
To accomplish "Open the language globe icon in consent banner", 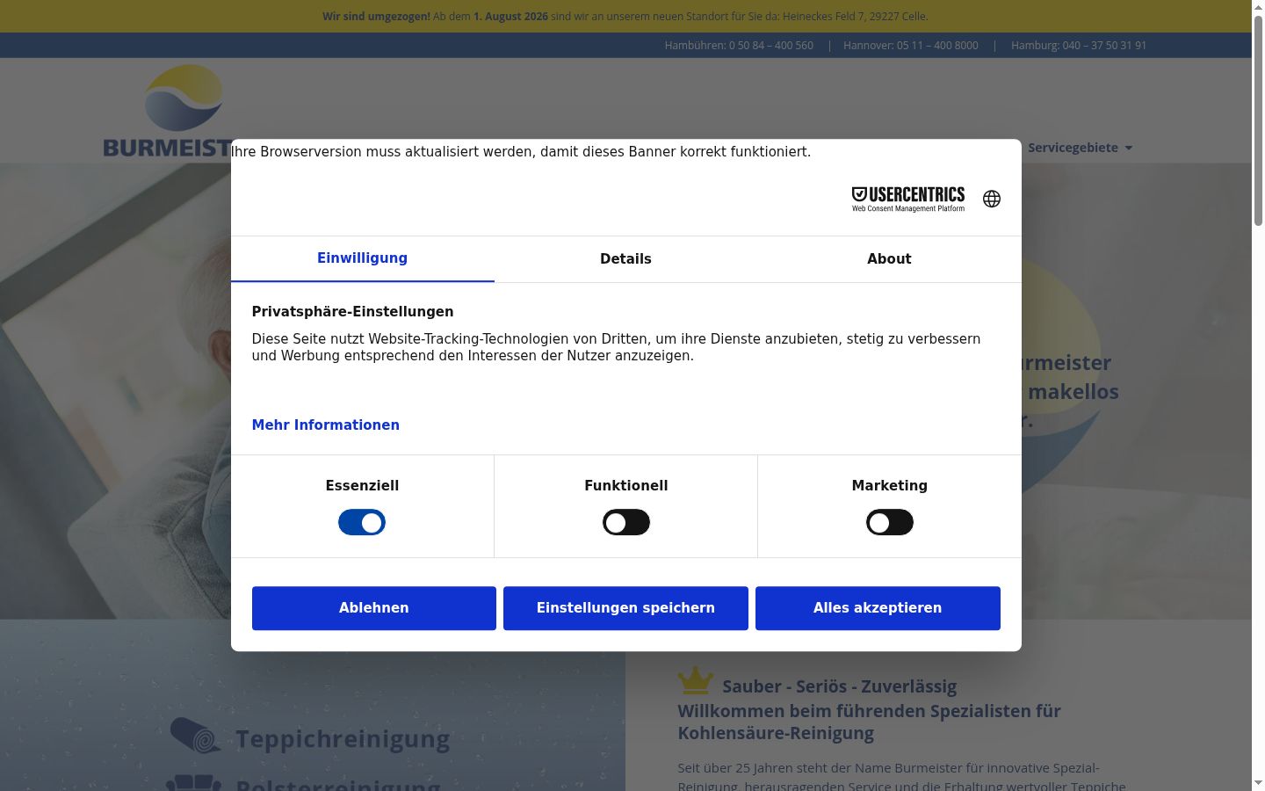I will point(992,199).
